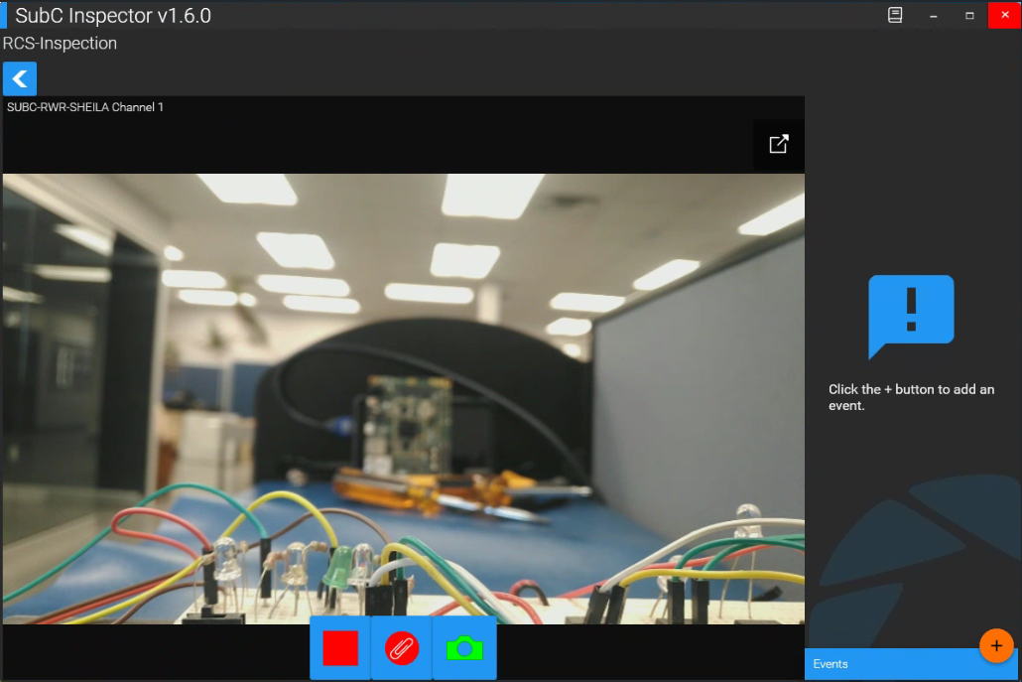Screen dimensions: 1022x682
Task: Maximize the SubC Inspector window
Action: click(x=969, y=16)
